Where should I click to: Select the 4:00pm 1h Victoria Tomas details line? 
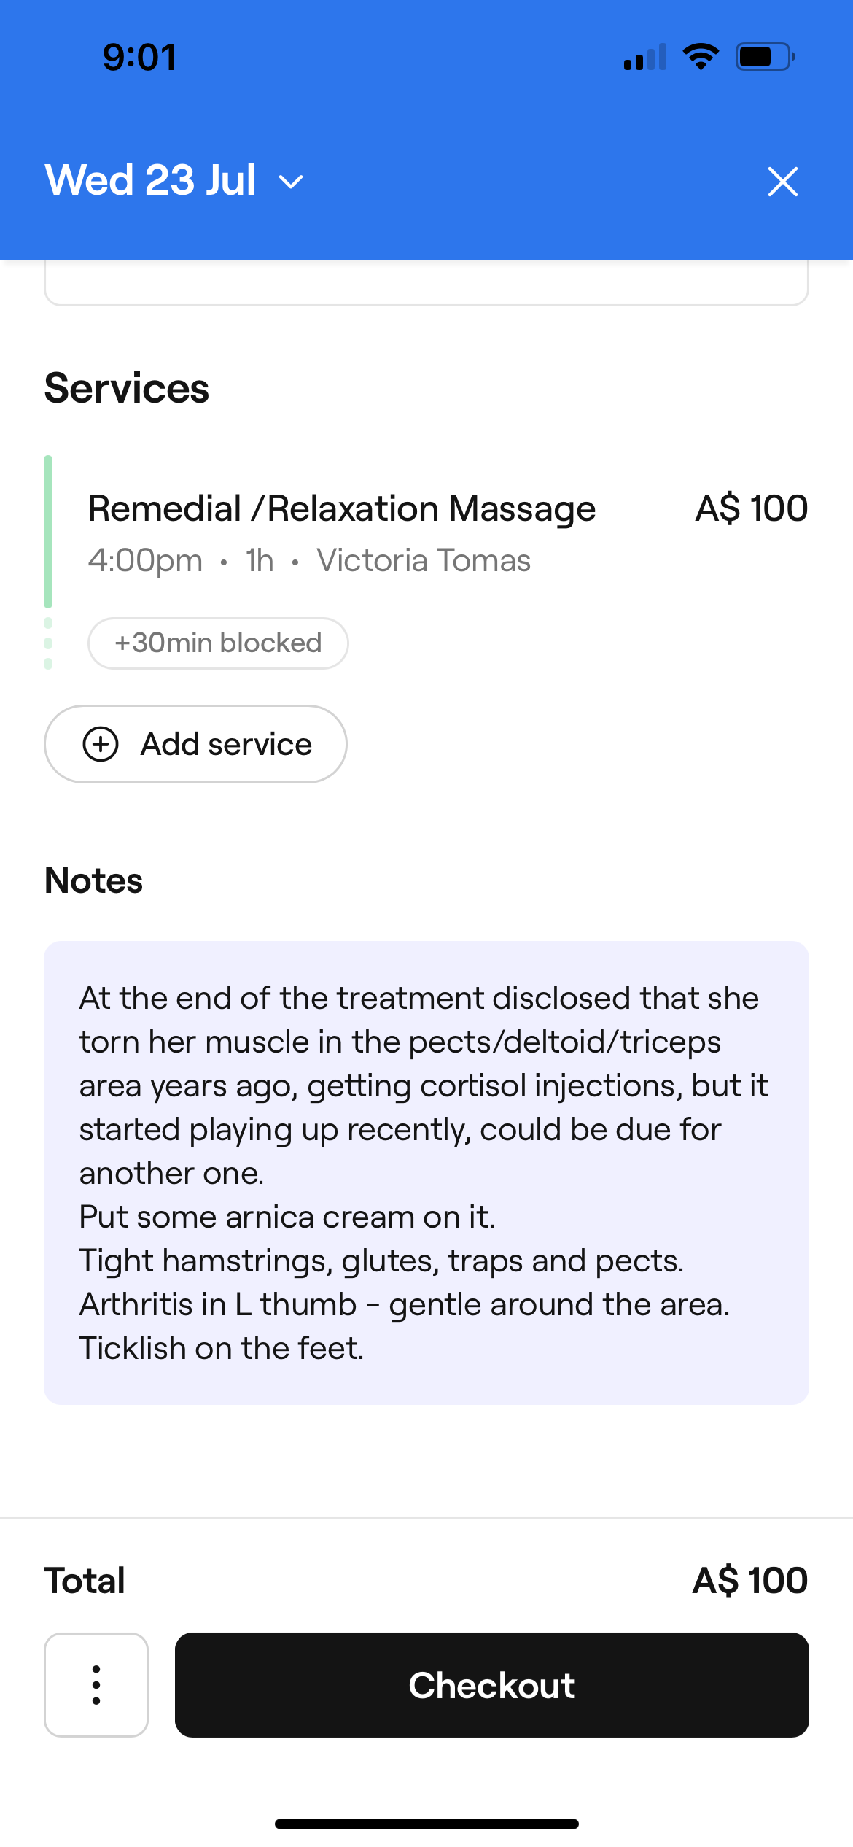[x=309, y=561]
